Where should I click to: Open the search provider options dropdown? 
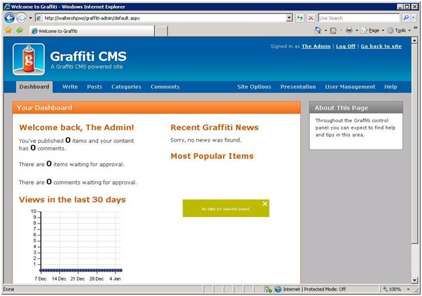pos(413,18)
